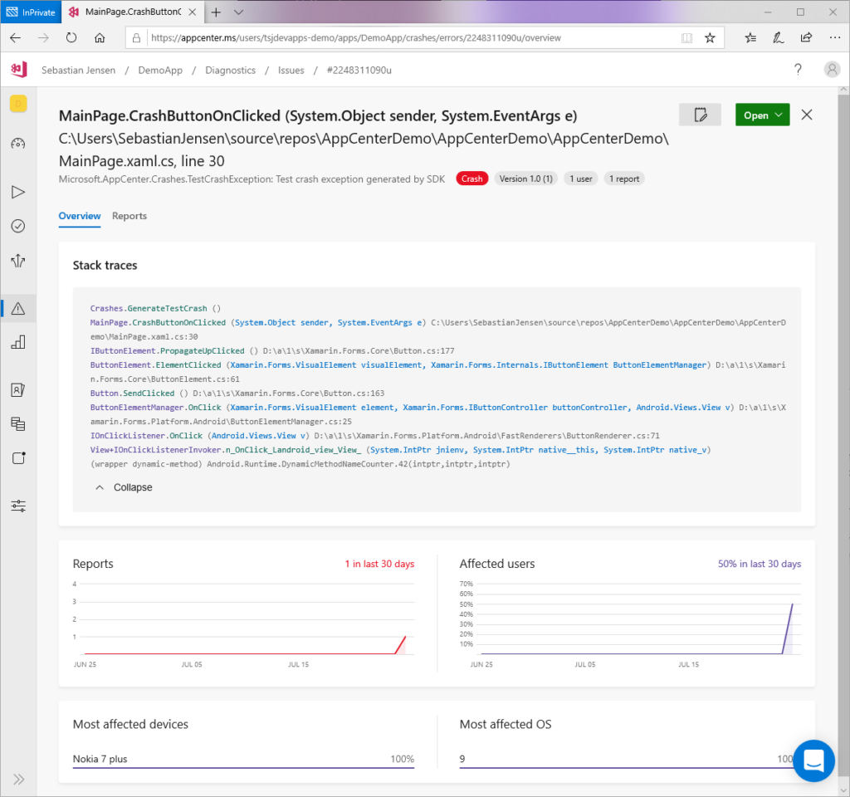The height and width of the screenshot is (797, 850).
Task: Select the Analytics bar-chart icon in the sidebar
Action: click(x=18, y=341)
